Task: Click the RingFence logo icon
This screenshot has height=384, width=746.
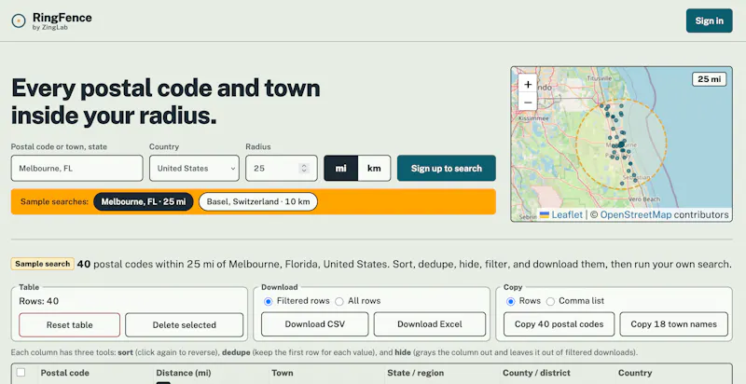Action: 18,21
